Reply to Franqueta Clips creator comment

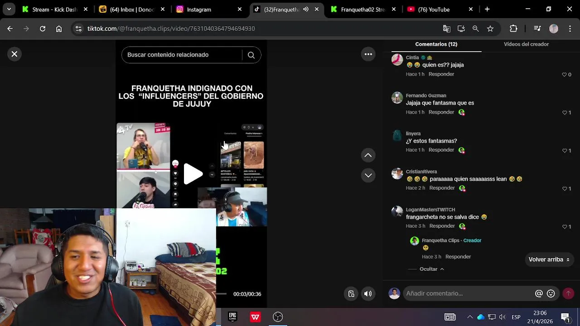point(458,257)
